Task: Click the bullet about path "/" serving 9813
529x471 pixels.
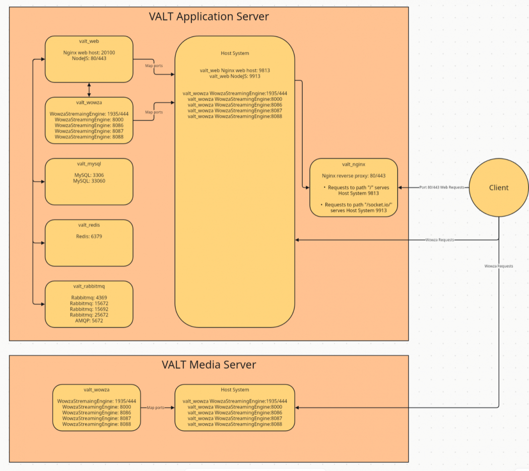Action: point(357,190)
